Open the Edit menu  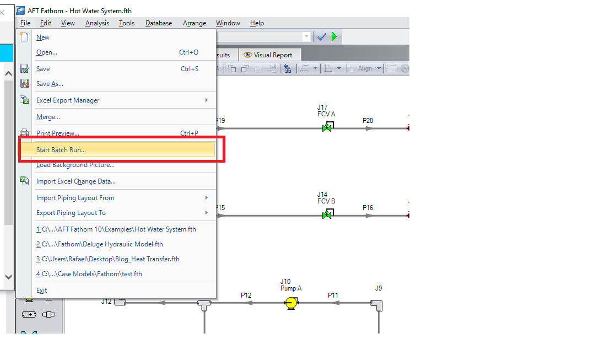(46, 23)
